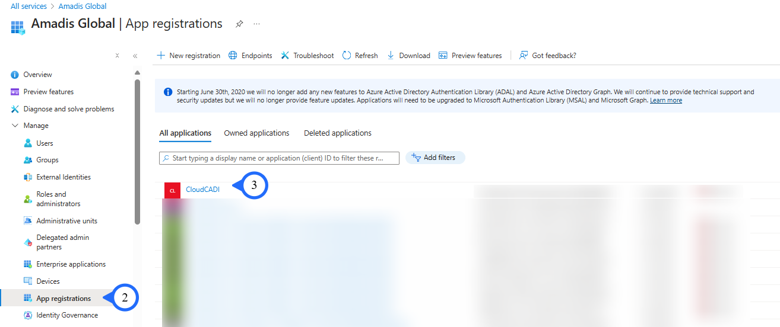Click the Amadis Global directory icon
This screenshot has height=327, width=780.
coord(18,27)
